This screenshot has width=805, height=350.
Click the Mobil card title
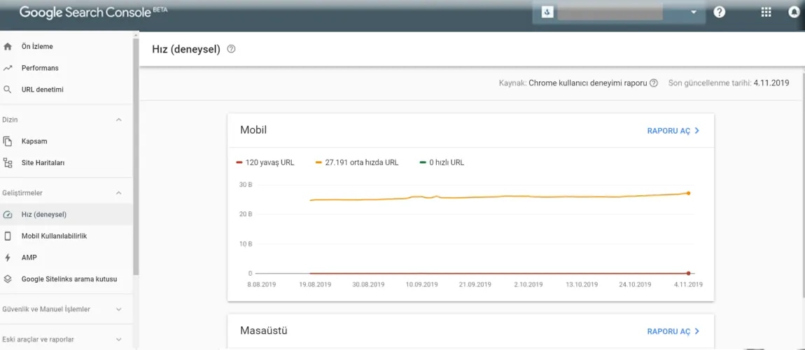(x=253, y=129)
